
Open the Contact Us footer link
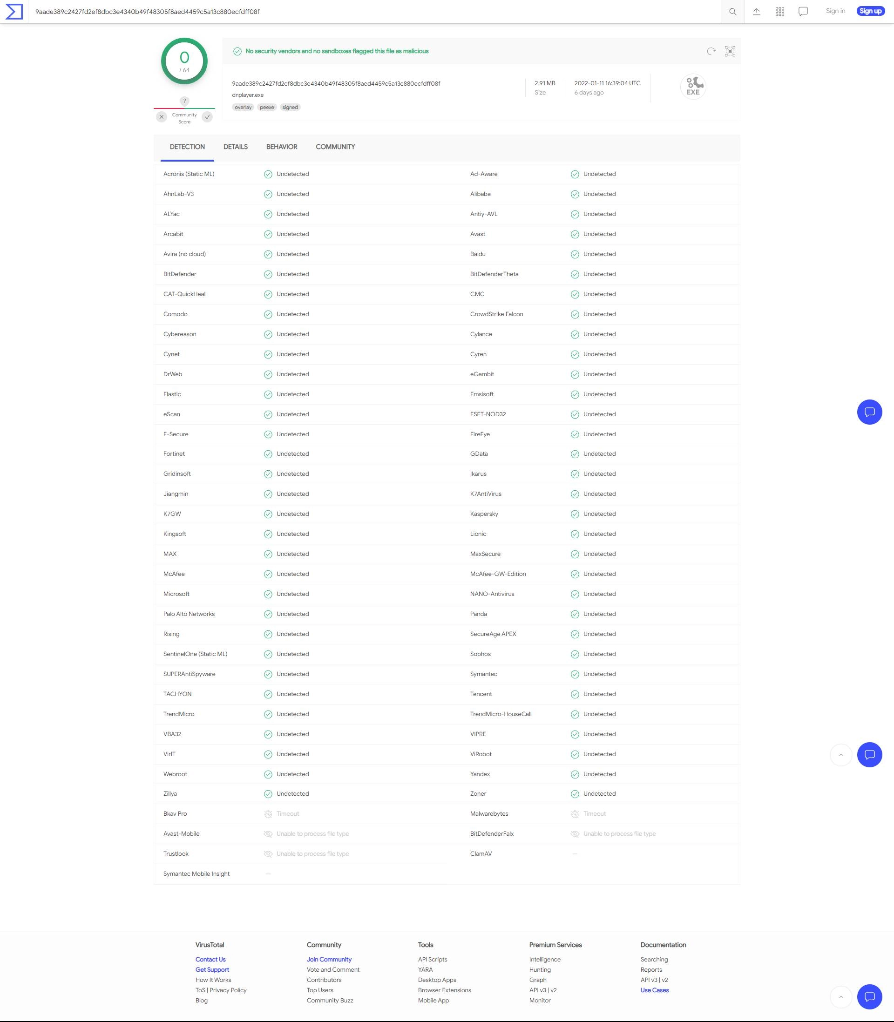click(x=210, y=959)
